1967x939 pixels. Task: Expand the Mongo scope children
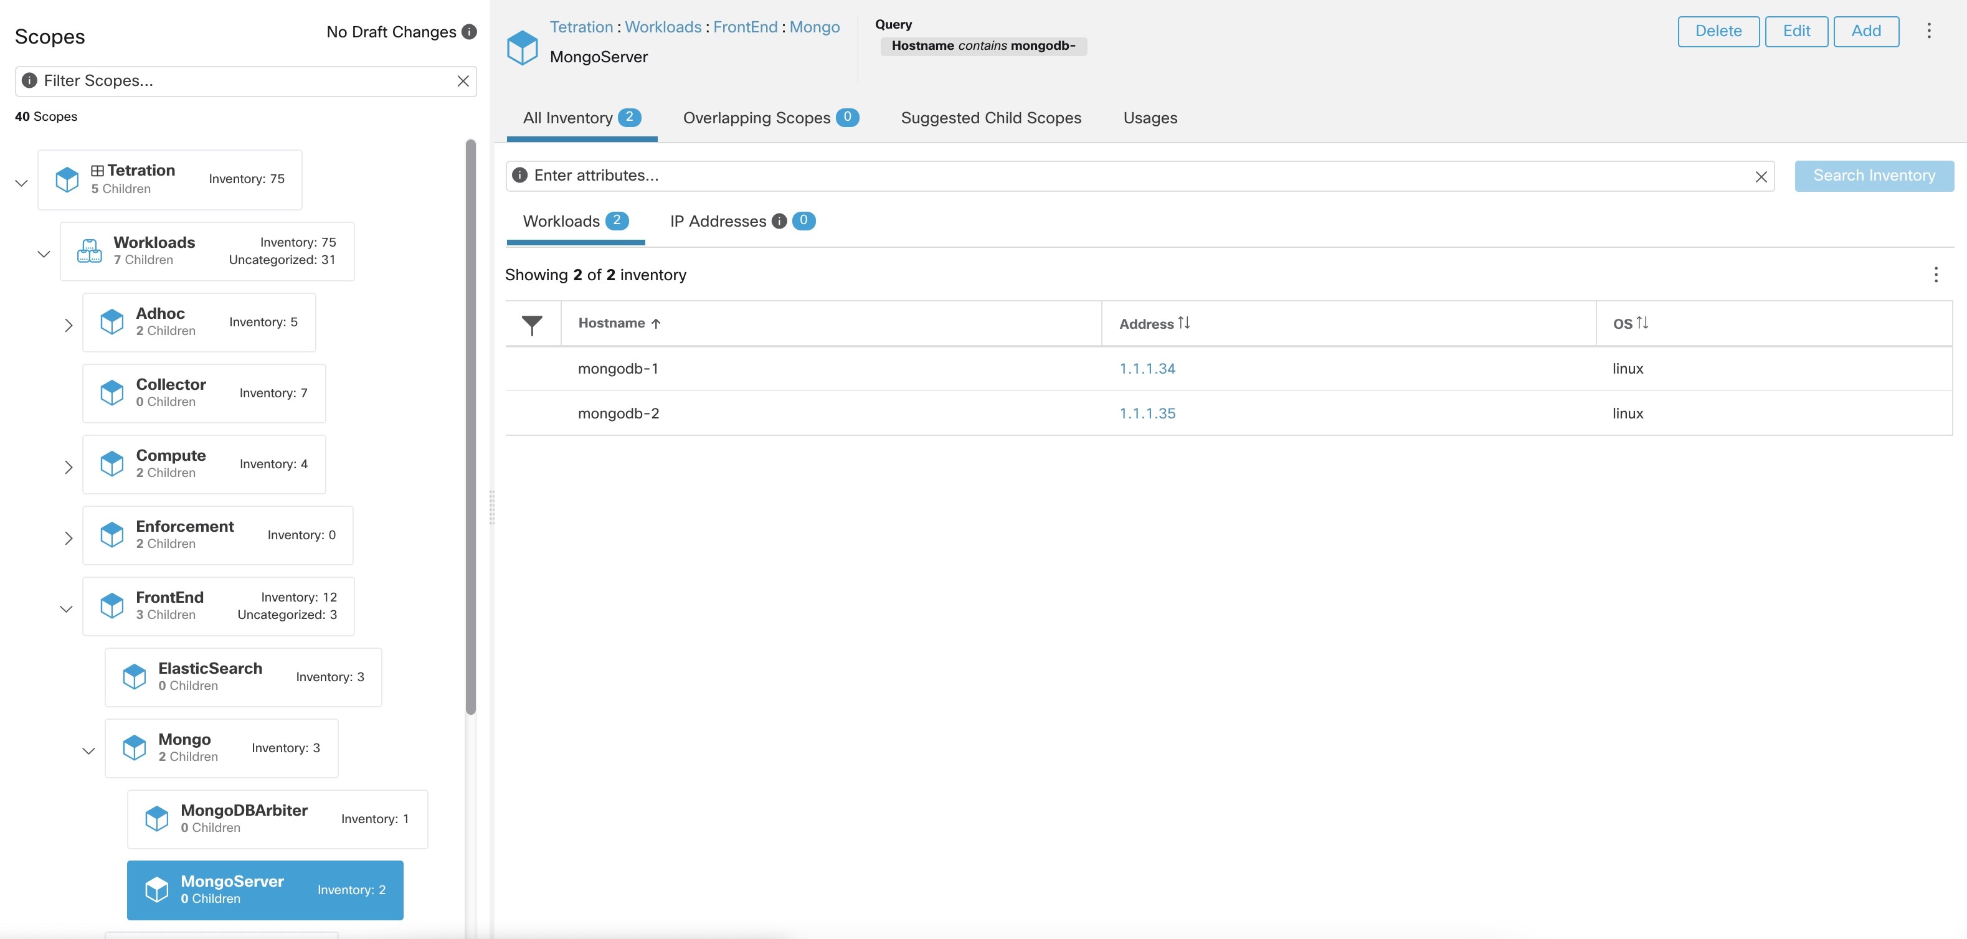click(x=87, y=750)
